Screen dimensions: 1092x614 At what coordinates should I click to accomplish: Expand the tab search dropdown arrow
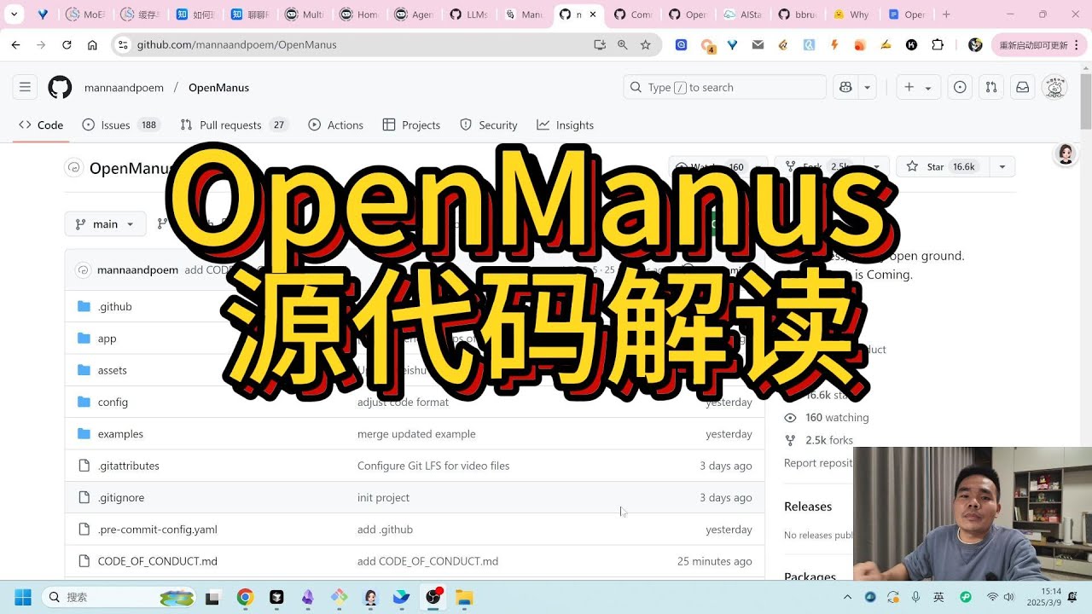pyautogui.click(x=15, y=14)
